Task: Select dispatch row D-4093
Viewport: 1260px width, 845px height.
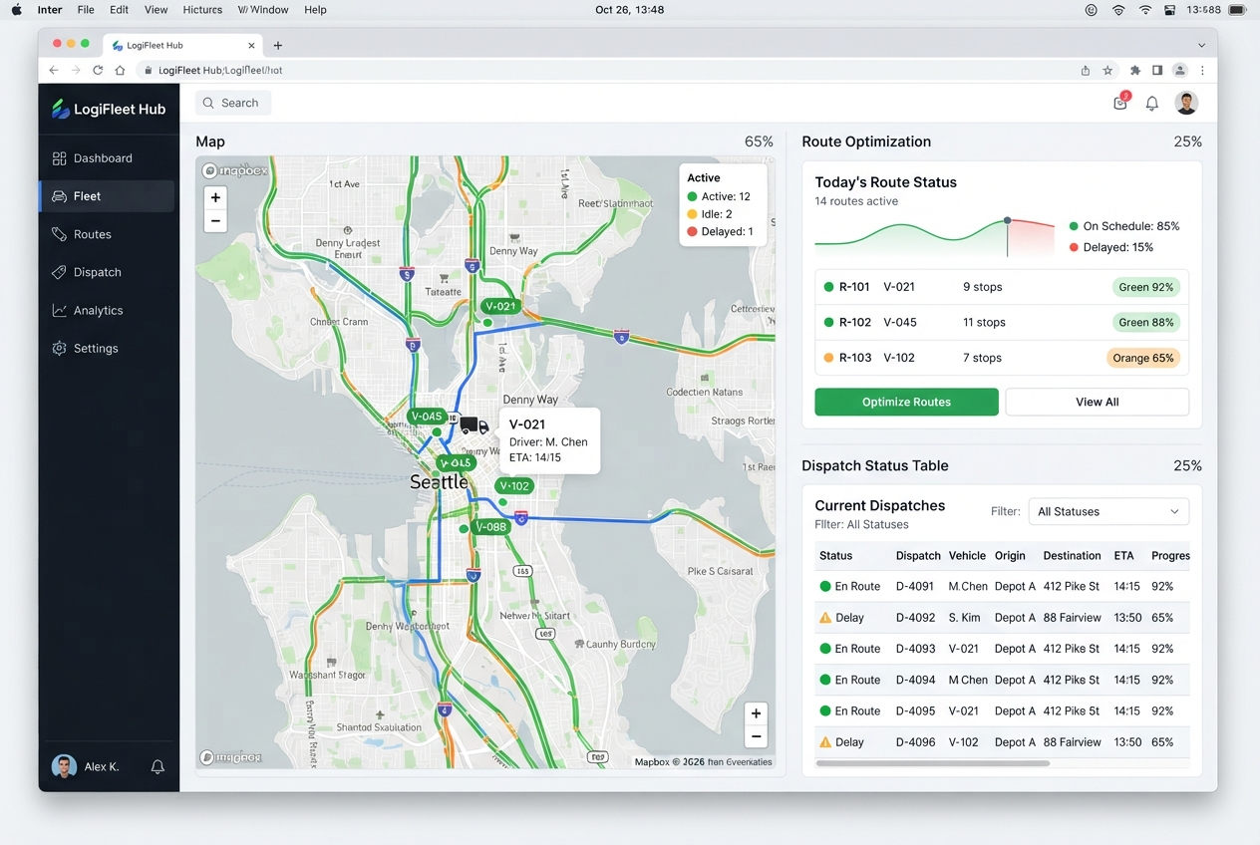Action: click(1002, 649)
